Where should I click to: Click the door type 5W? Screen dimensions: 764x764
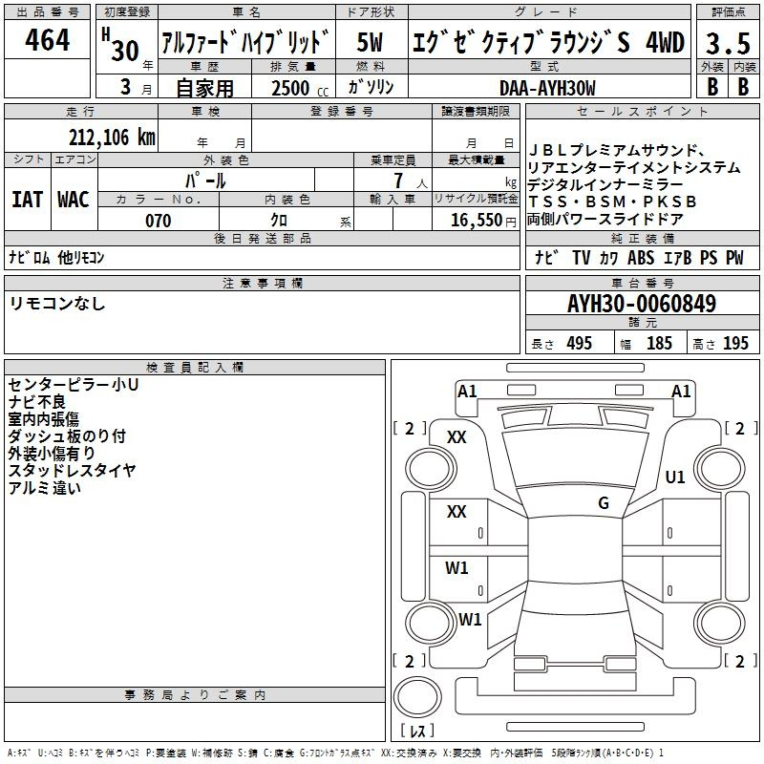[x=370, y=42]
